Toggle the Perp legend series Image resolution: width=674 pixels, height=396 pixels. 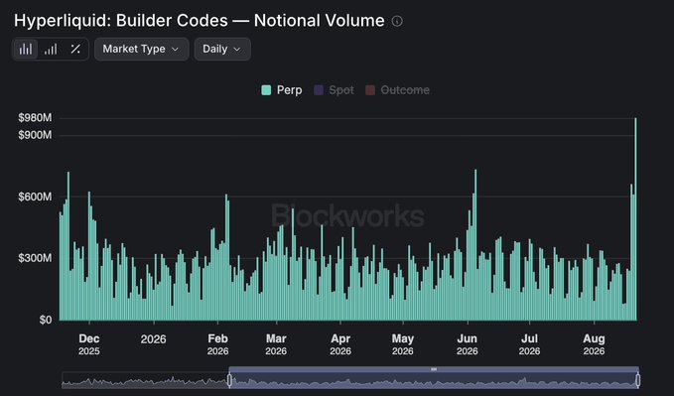(282, 90)
